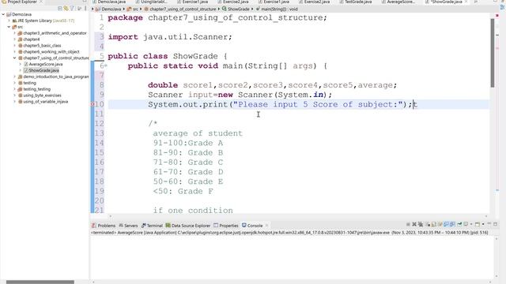Expand AverageScore.java tree arrow
This screenshot has height=284, width=506.
(x=21, y=64)
